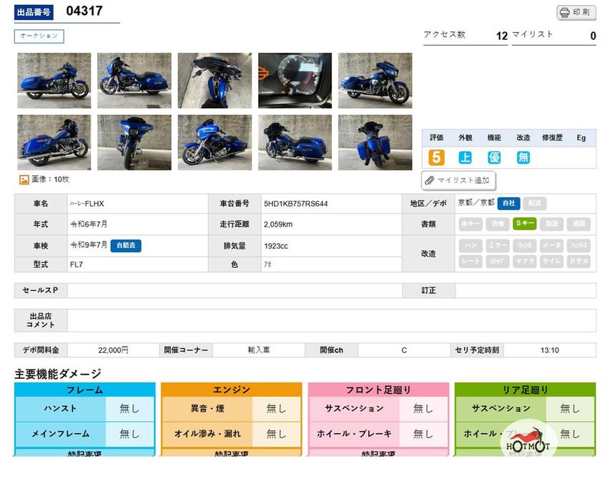This screenshot has height=481, width=615.
Task: Click the printer icon on the 印刷 button
Action: 565,13
